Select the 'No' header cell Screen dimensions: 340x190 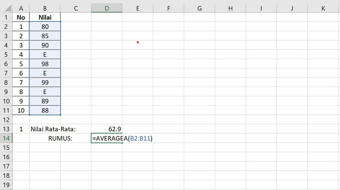click(21, 17)
